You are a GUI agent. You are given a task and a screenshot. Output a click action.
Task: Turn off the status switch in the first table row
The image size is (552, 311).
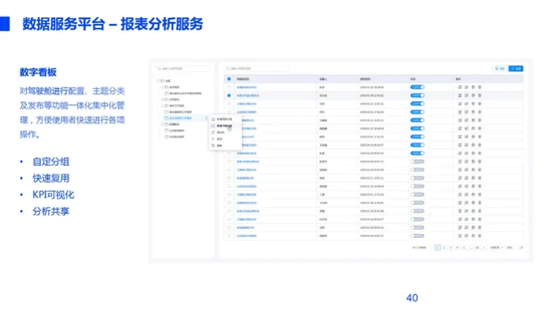click(x=417, y=87)
